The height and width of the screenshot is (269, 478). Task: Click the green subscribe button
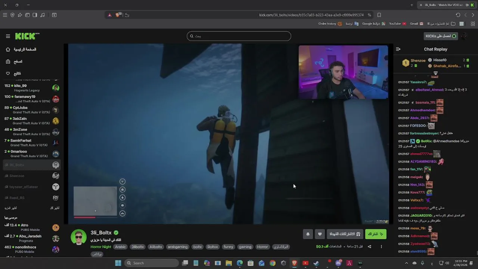pos(376,234)
